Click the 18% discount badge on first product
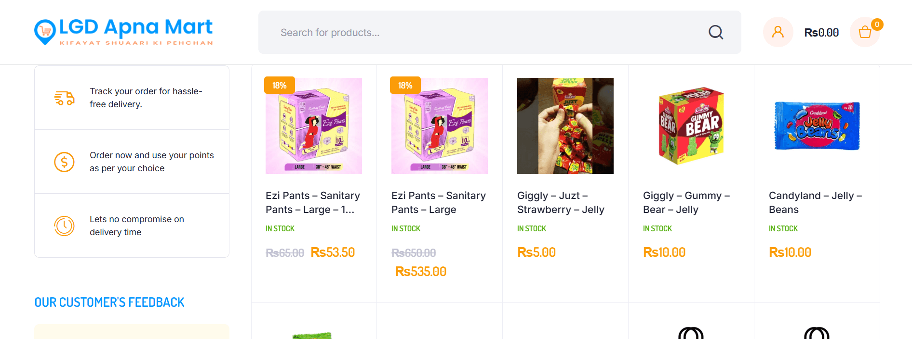The height and width of the screenshot is (339, 912). point(280,86)
